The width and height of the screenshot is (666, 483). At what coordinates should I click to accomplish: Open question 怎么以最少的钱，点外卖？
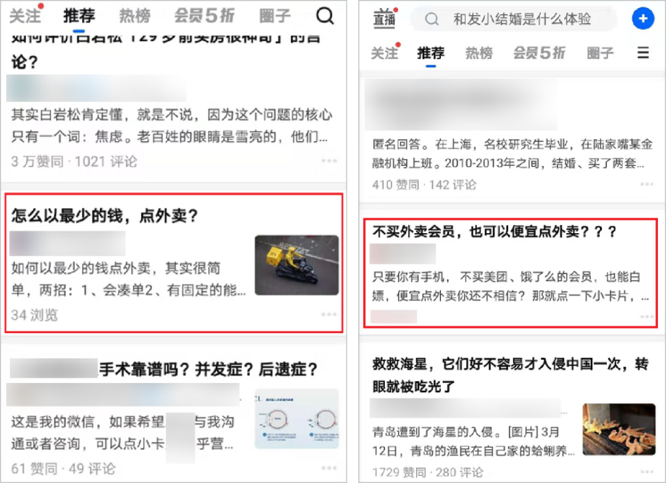click(105, 216)
